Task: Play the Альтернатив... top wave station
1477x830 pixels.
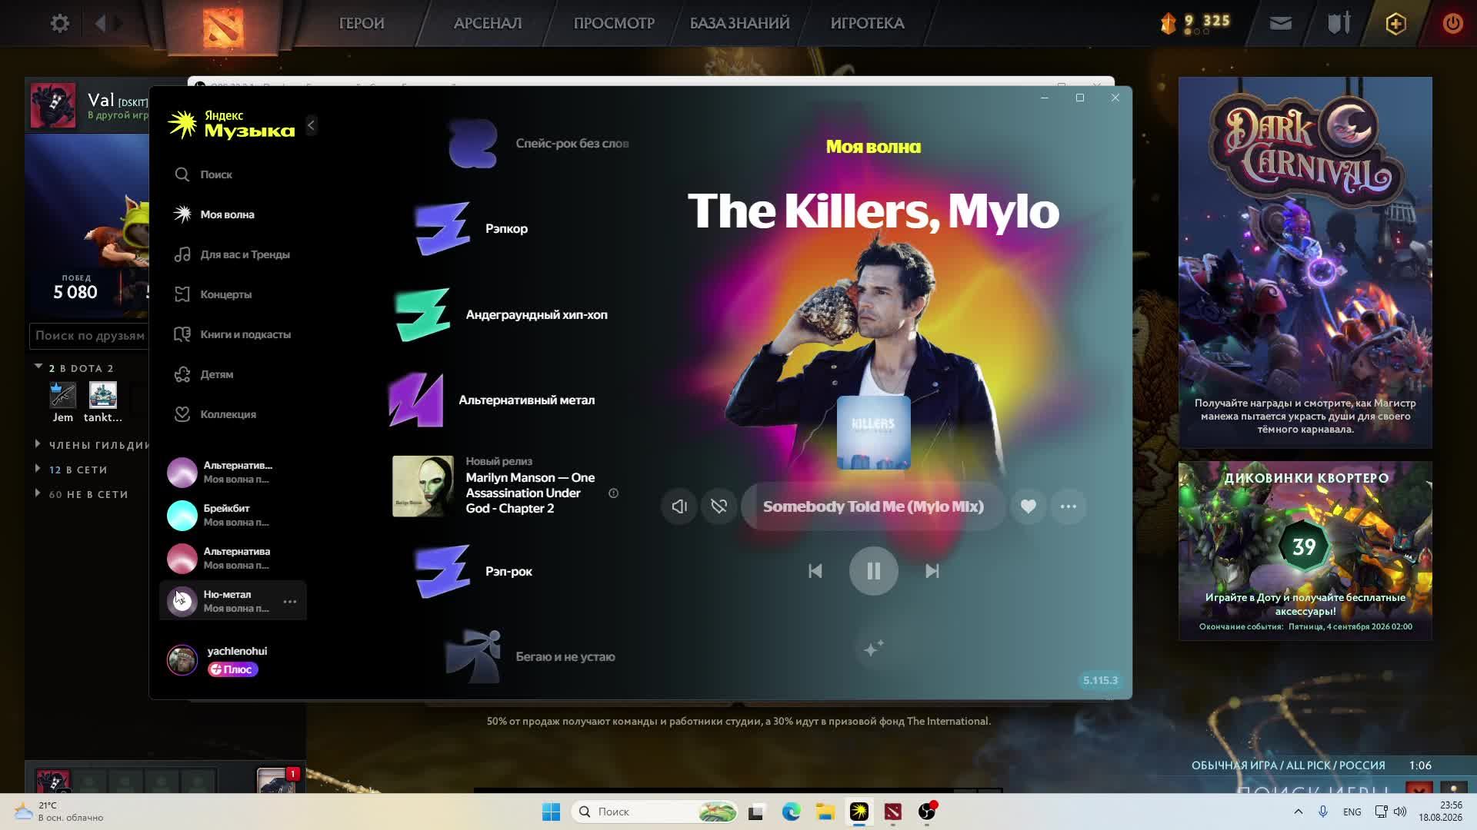Action: click(x=182, y=472)
